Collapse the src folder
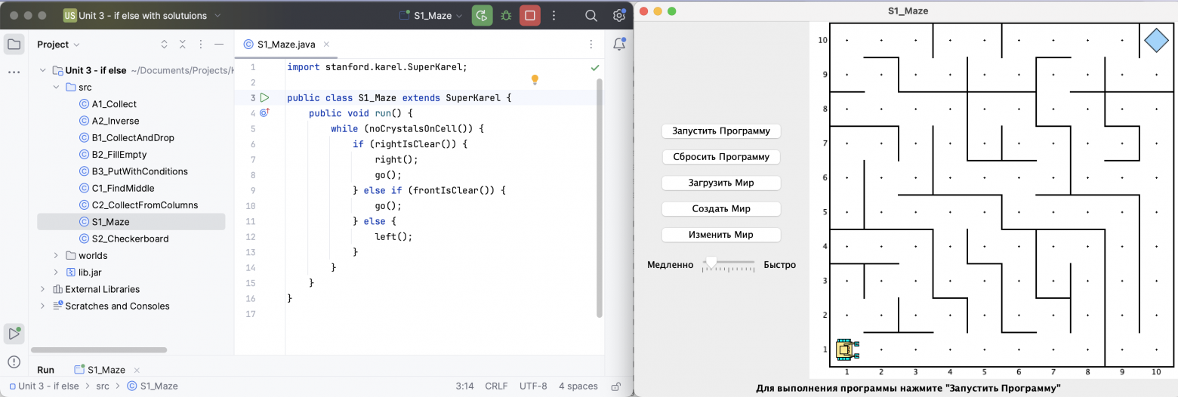 [56, 88]
